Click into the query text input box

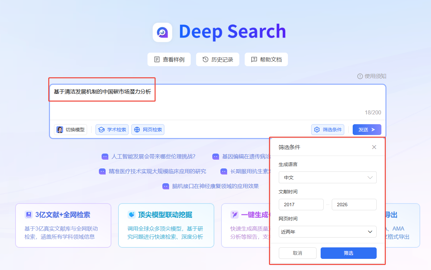(218, 102)
